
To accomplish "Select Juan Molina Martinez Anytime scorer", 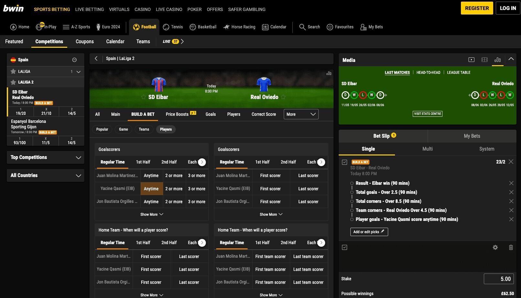I will point(151,176).
